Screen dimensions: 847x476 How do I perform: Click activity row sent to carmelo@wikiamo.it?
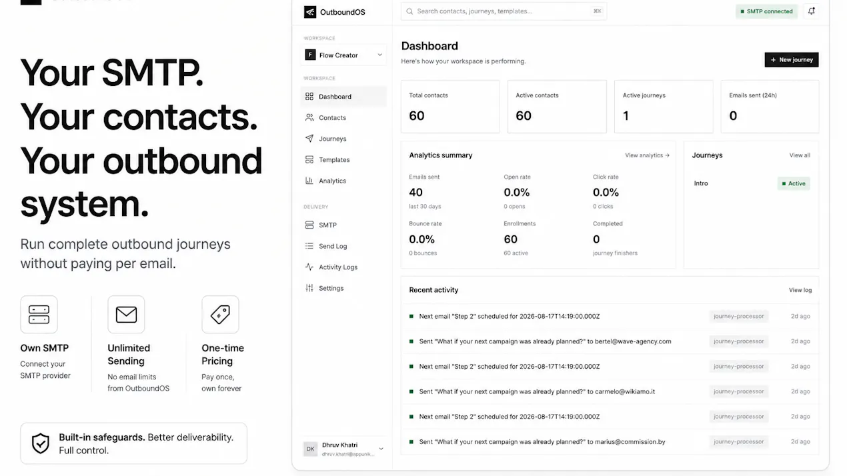[x=610, y=391]
